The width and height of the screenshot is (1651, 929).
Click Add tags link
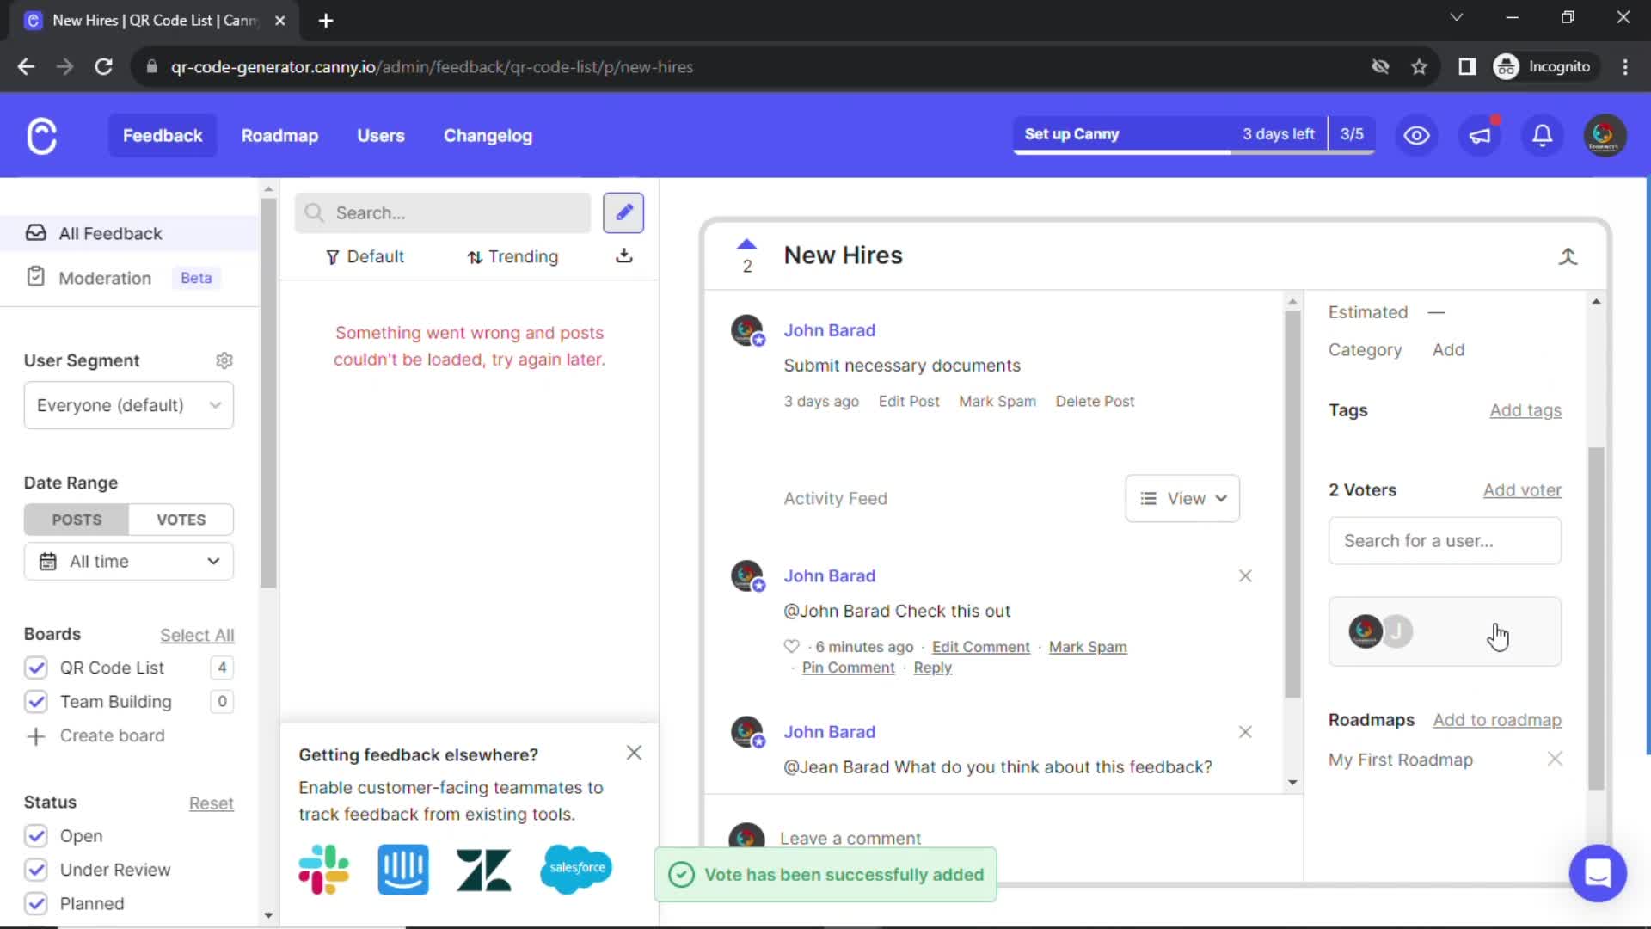(x=1525, y=410)
